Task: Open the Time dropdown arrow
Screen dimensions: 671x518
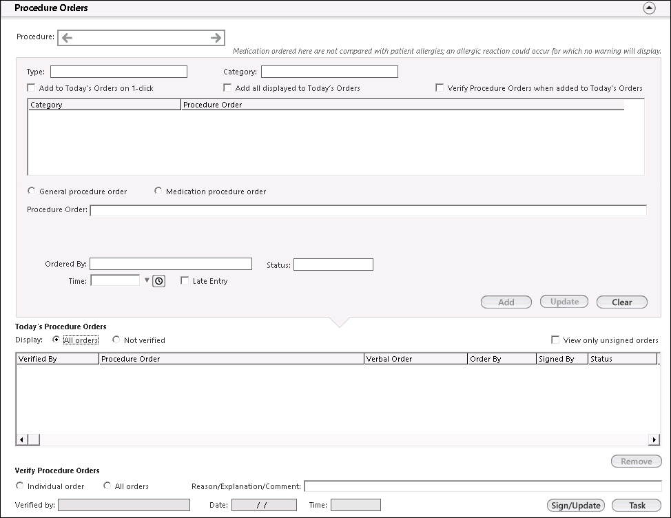Action: click(146, 281)
